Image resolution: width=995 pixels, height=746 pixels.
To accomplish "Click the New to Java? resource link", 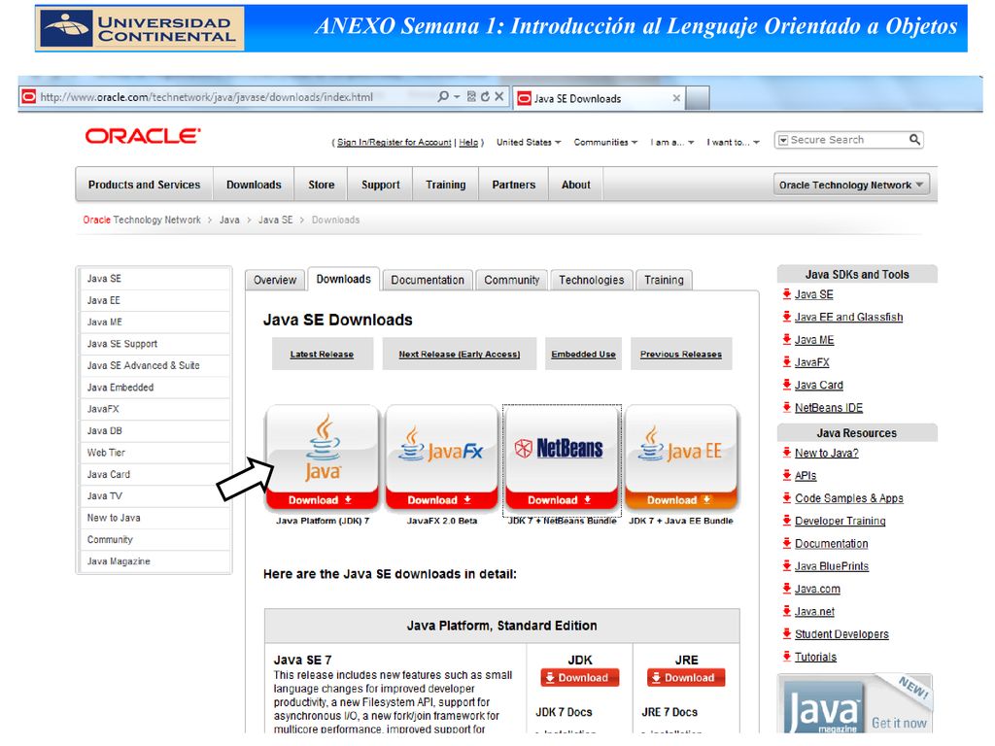I will click(826, 453).
